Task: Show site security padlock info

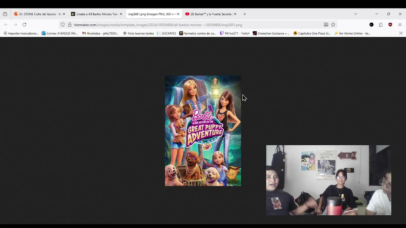Action: coord(70,25)
